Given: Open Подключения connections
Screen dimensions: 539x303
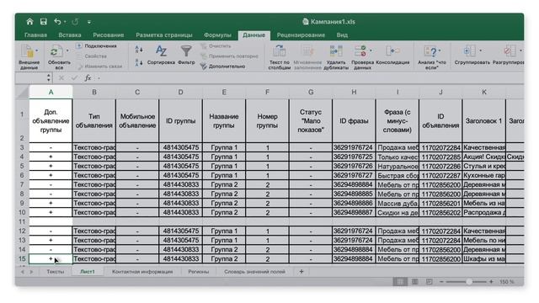Looking at the screenshot, I should click(97, 45).
